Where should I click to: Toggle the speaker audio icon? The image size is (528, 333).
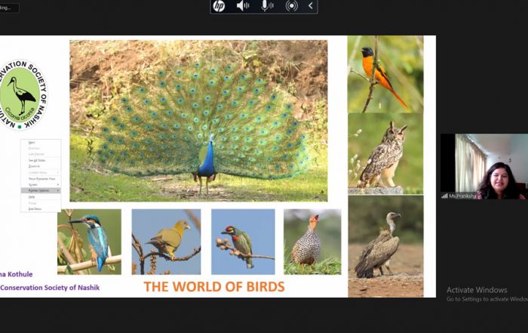coord(242,6)
